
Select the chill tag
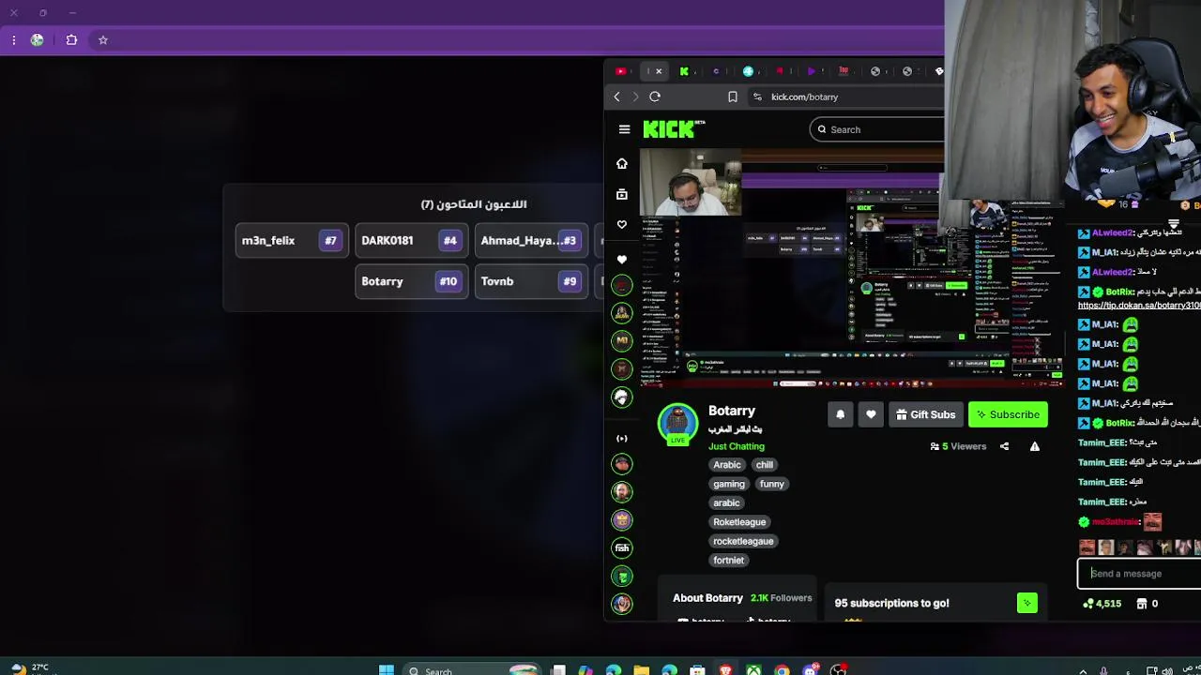tap(765, 465)
